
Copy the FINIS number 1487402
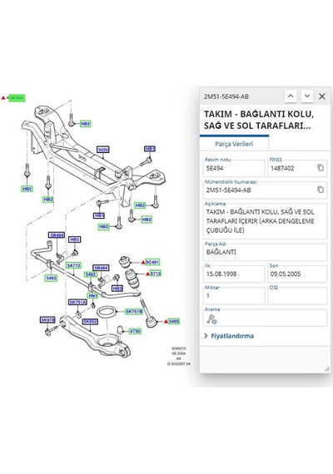(x=321, y=167)
